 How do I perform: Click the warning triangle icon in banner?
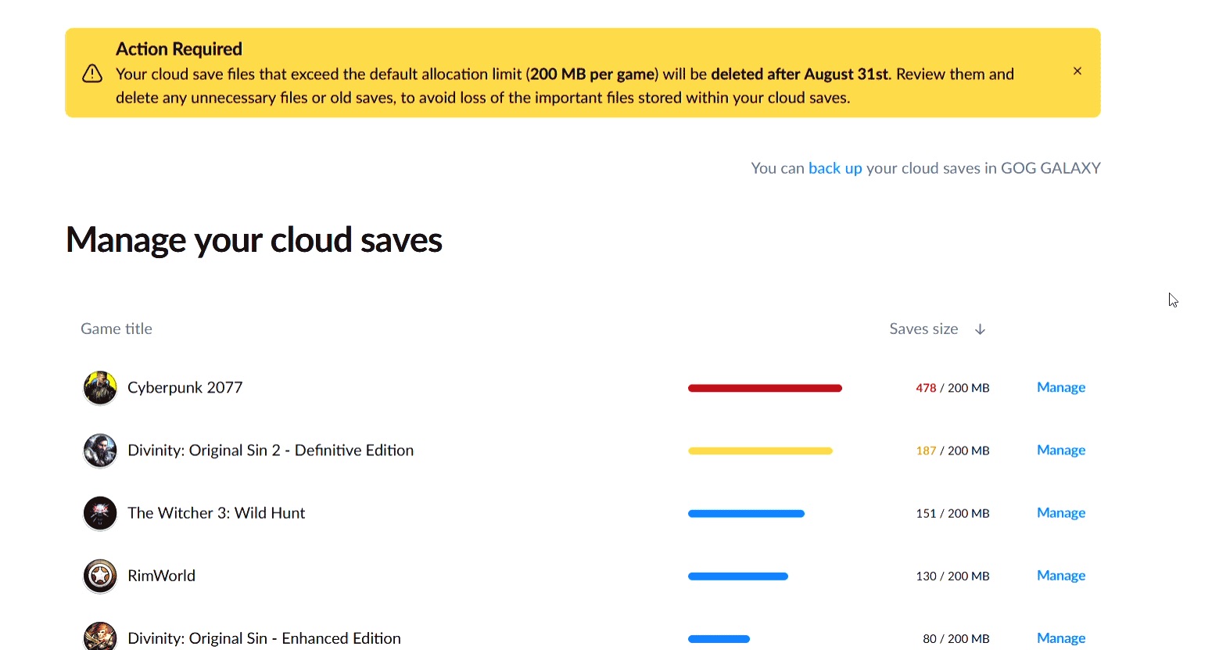92,74
